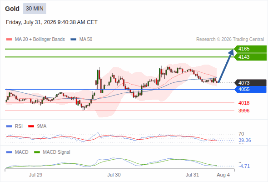
Task: Toggle the 9MA legend entry
Action: pyautogui.click(x=37, y=126)
